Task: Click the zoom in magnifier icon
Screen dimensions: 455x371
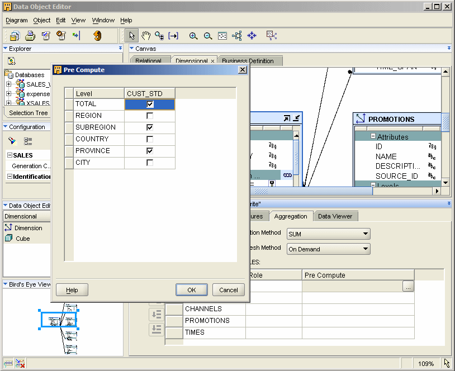Action: [193, 36]
